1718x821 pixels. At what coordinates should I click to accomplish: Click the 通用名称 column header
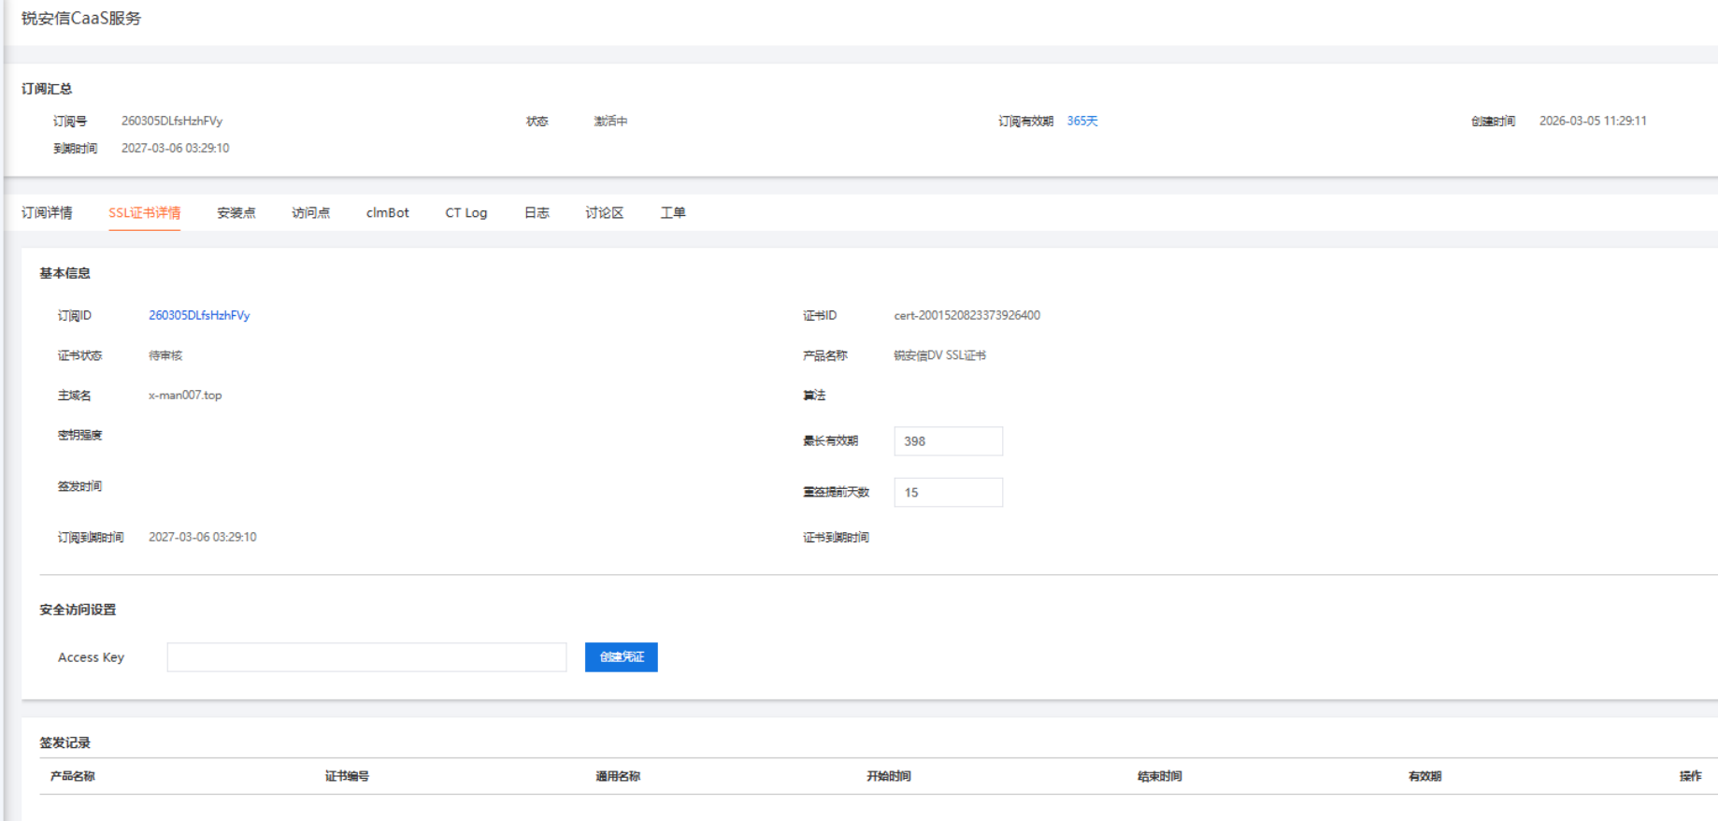click(x=618, y=776)
